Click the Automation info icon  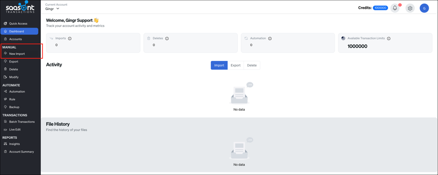click(x=270, y=38)
